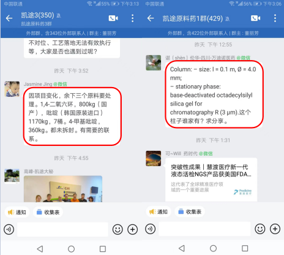Screen dimensions: 284x255
Task: Go back from 凯途原料药1群 chat
Action: pyautogui.click(x=151, y=18)
